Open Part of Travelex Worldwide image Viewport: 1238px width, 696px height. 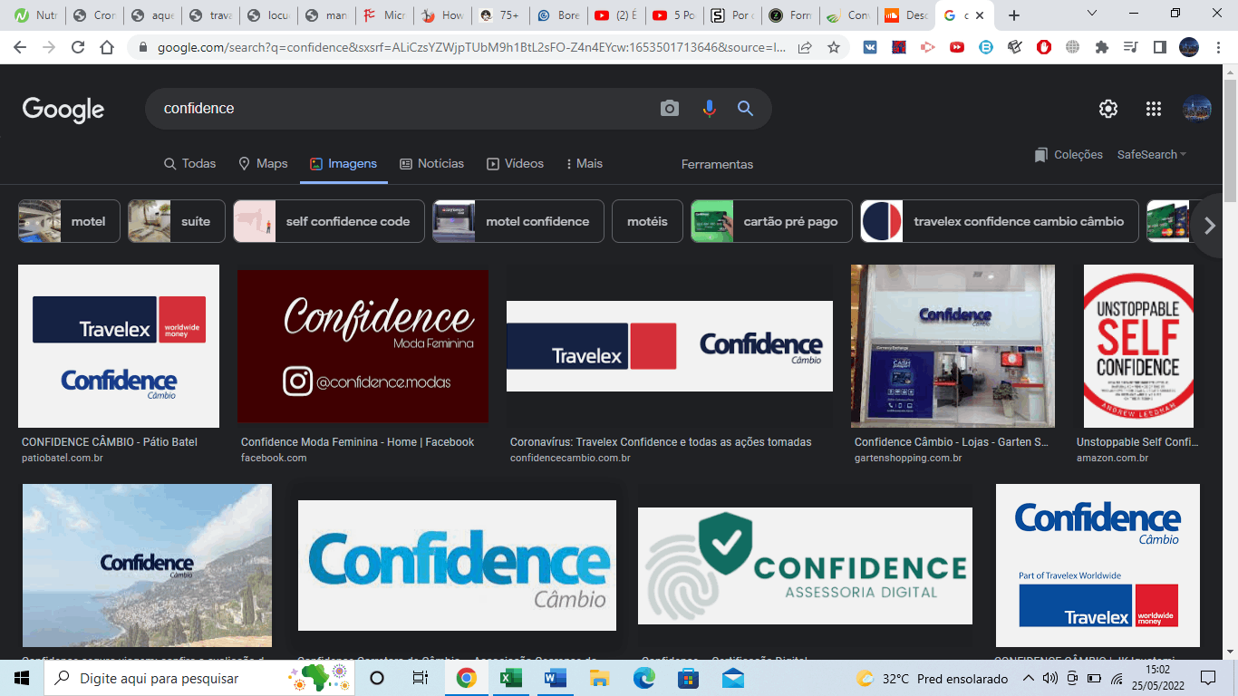point(1098,565)
